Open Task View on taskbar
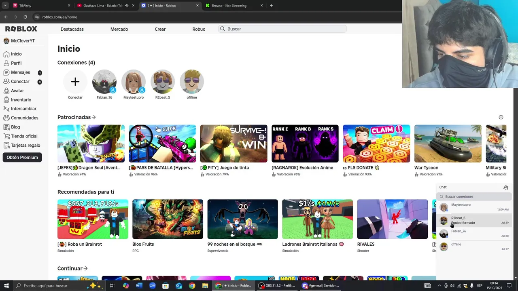Image resolution: width=518 pixels, height=291 pixels. (112, 286)
